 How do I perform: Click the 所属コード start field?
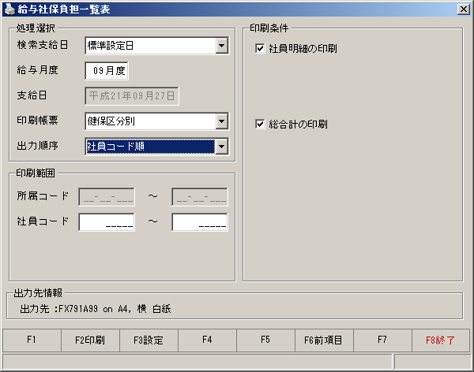(107, 197)
